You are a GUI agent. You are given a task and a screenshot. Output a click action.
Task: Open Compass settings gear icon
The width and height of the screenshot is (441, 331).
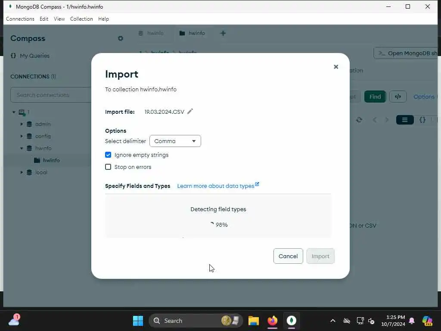121,38
